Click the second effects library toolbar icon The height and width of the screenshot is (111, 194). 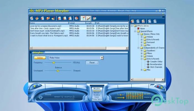point(138,21)
